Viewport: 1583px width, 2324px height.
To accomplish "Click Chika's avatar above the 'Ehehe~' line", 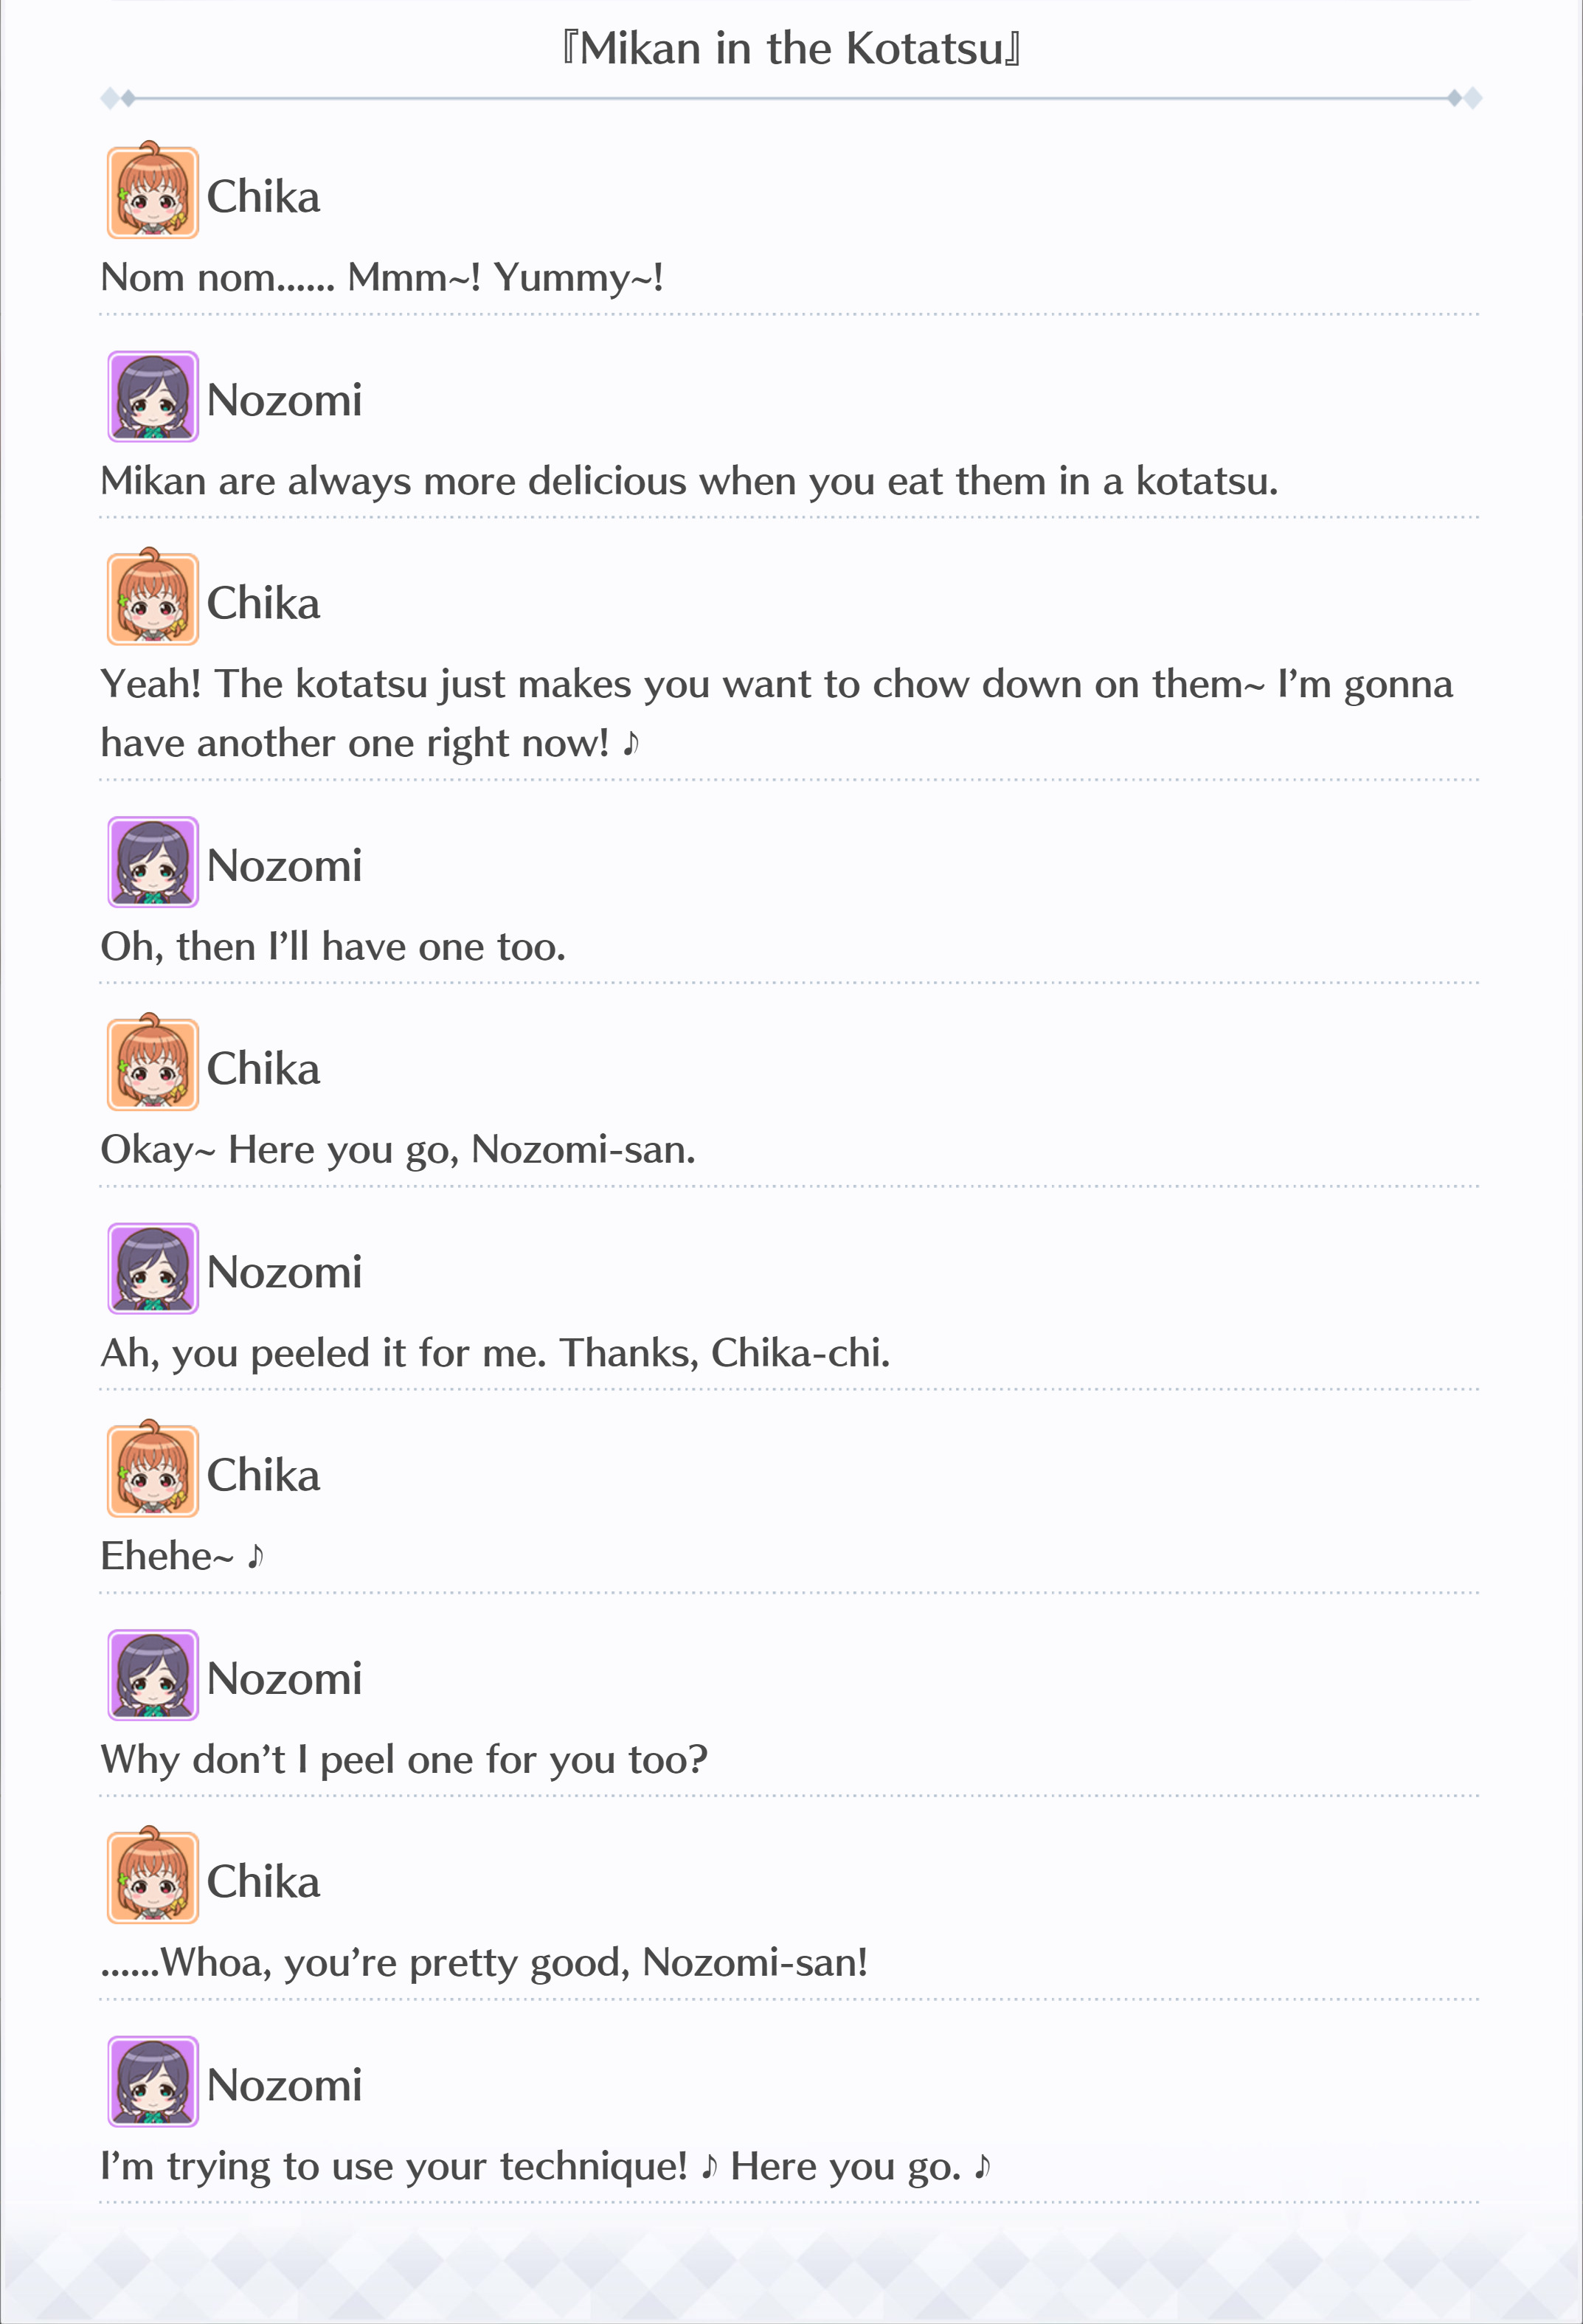I will [x=153, y=1469].
